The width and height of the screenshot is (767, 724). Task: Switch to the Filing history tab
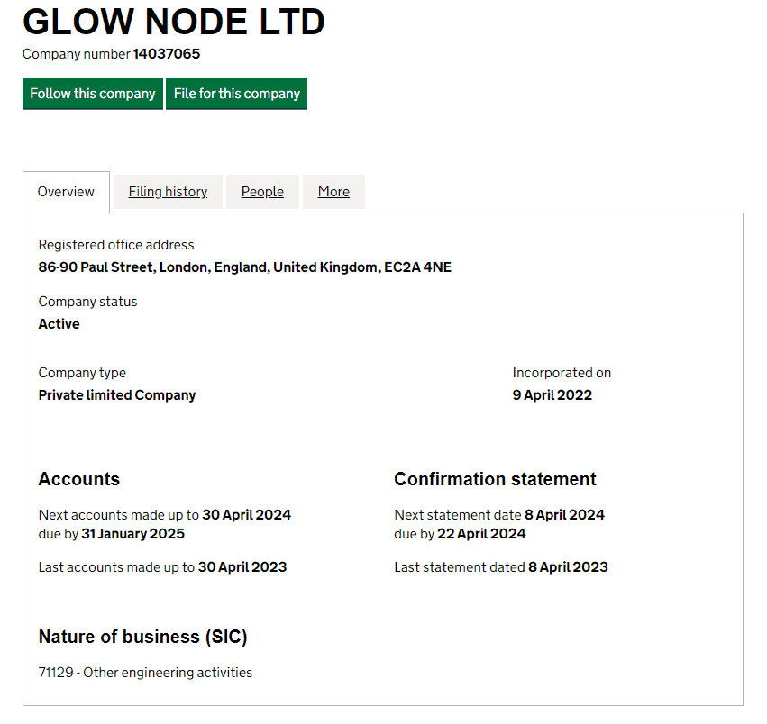tap(167, 191)
